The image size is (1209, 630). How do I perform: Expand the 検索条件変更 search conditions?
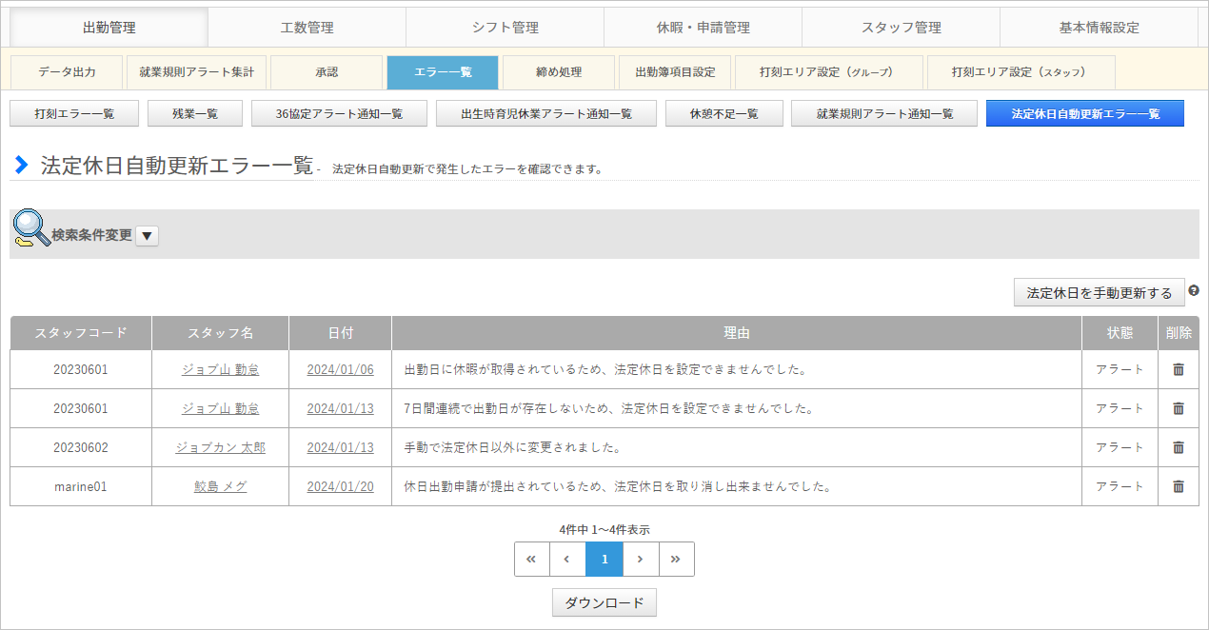click(147, 235)
